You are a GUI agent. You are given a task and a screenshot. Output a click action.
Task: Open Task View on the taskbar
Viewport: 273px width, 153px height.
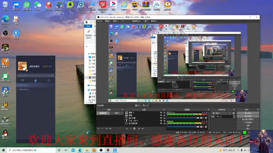66,150
